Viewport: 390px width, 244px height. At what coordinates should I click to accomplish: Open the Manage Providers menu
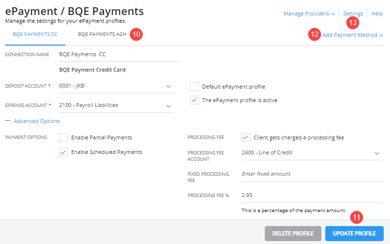point(309,14)
